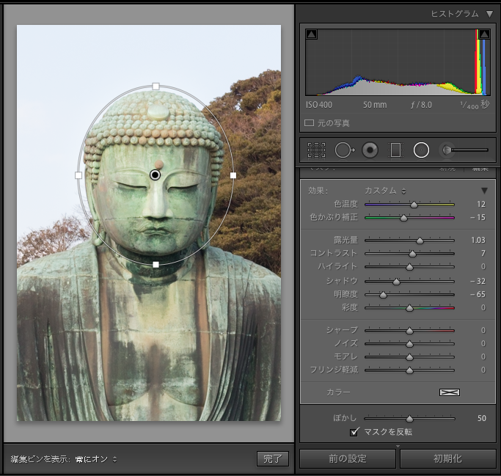Click the 色かぶり補正 slider handle
Screen dimensions: 501x476
[404, 218]
